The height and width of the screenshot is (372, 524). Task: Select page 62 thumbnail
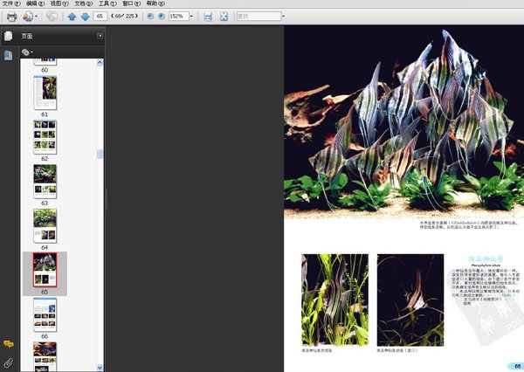tap(45, 137)
